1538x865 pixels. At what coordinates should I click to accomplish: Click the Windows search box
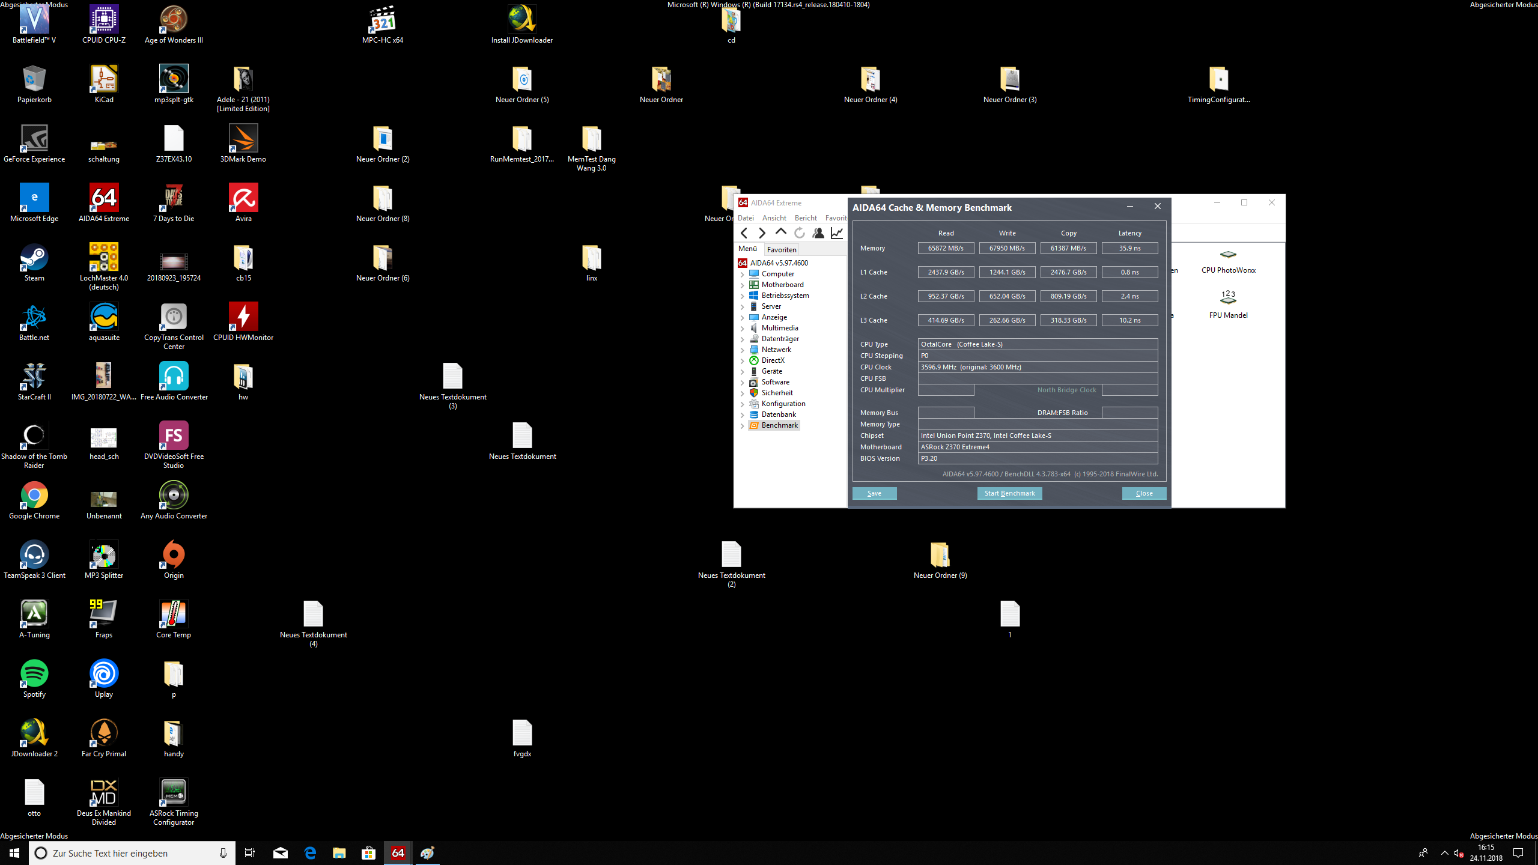pyautogui.click(x=132, y=853)
